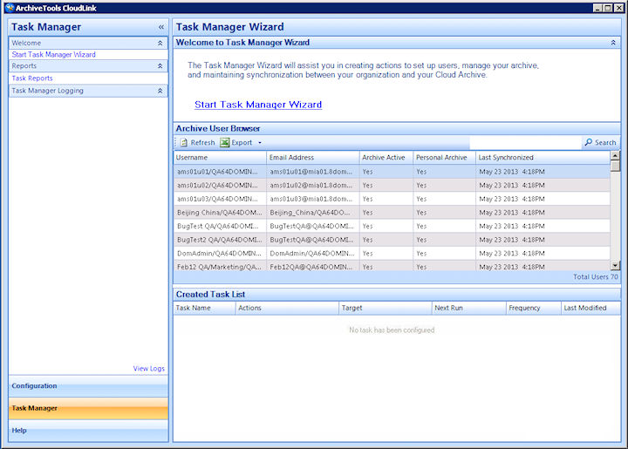This screenshot has height=449, width=628.
Task: Open the Export dropdown arrow
Action: point(260,142)
